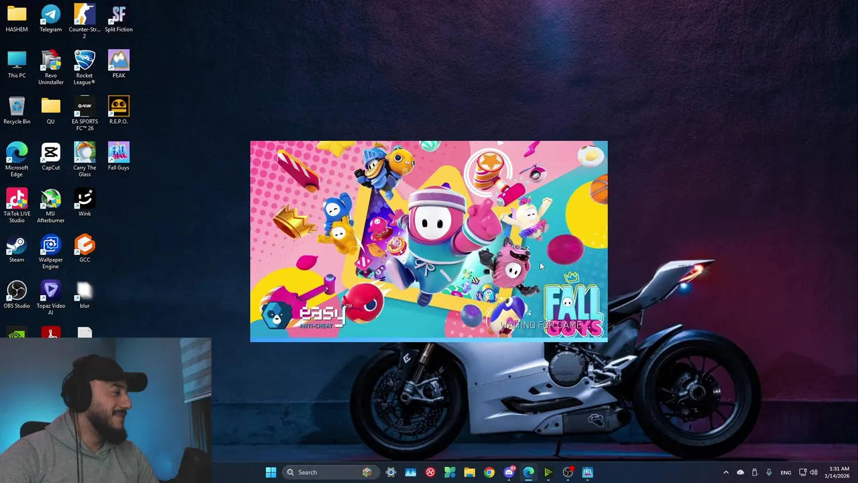The image size is (858, 483).
Task: Click the WAITING FOR GAME text
Action: 541,325
